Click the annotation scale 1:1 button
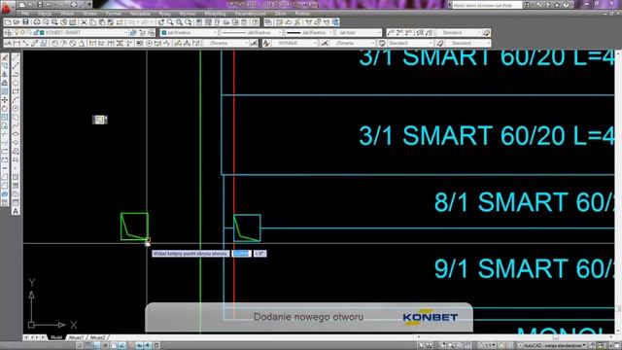622x350 pixels. [x=486, y=346]
